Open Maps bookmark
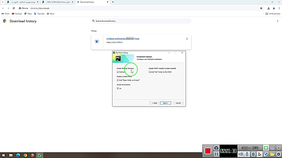 [x=28, y=14]
